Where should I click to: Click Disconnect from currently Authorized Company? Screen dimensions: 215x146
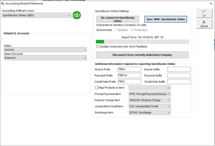[142, 55]
